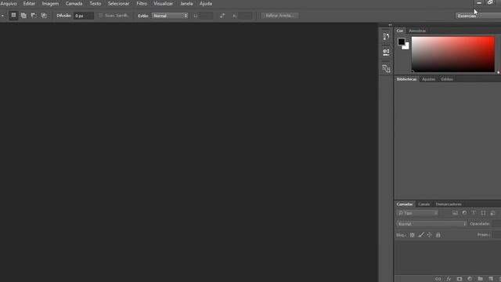Image resolution: width=501 pixels, height=282 pixels.
Task: Click the Opacidade label in Layers panel
Action: 480,224
